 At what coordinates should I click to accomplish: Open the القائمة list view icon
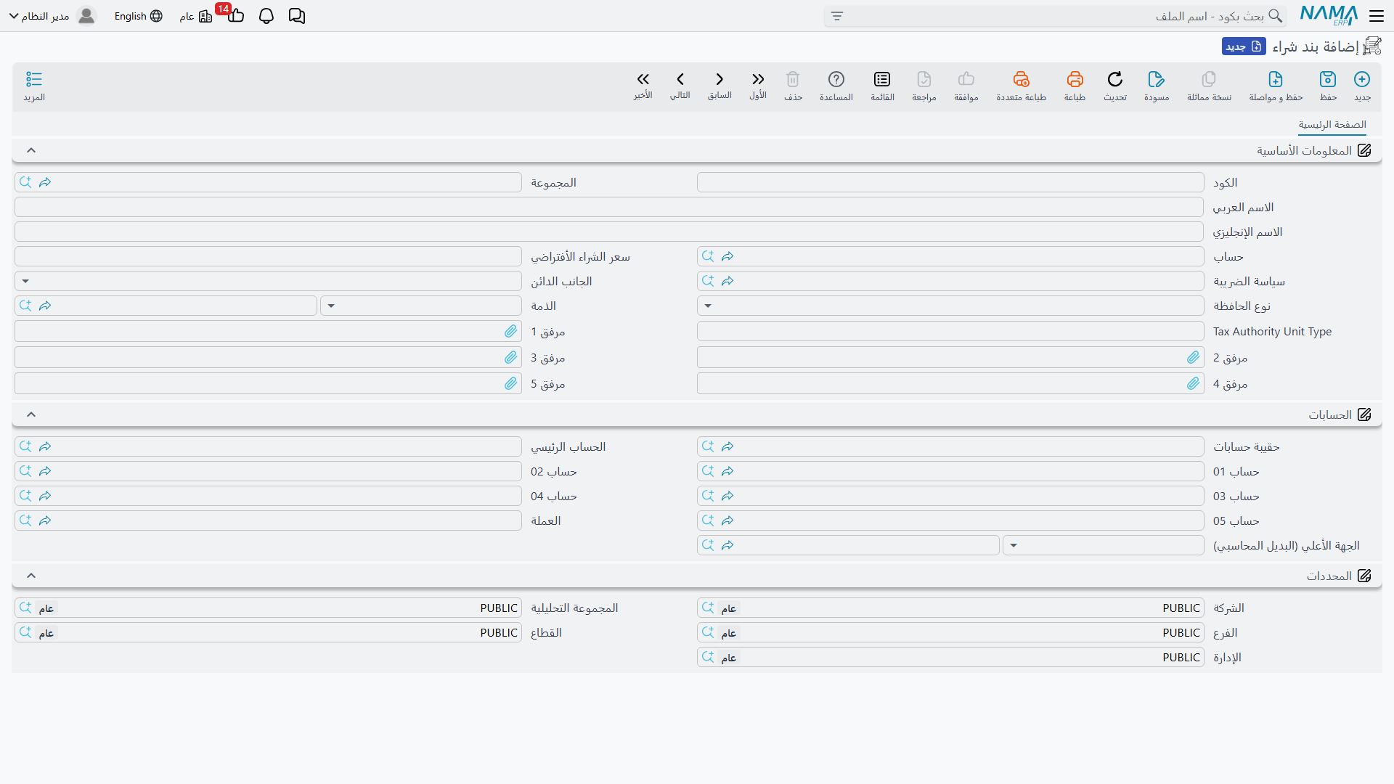click(x=882, y=79)
